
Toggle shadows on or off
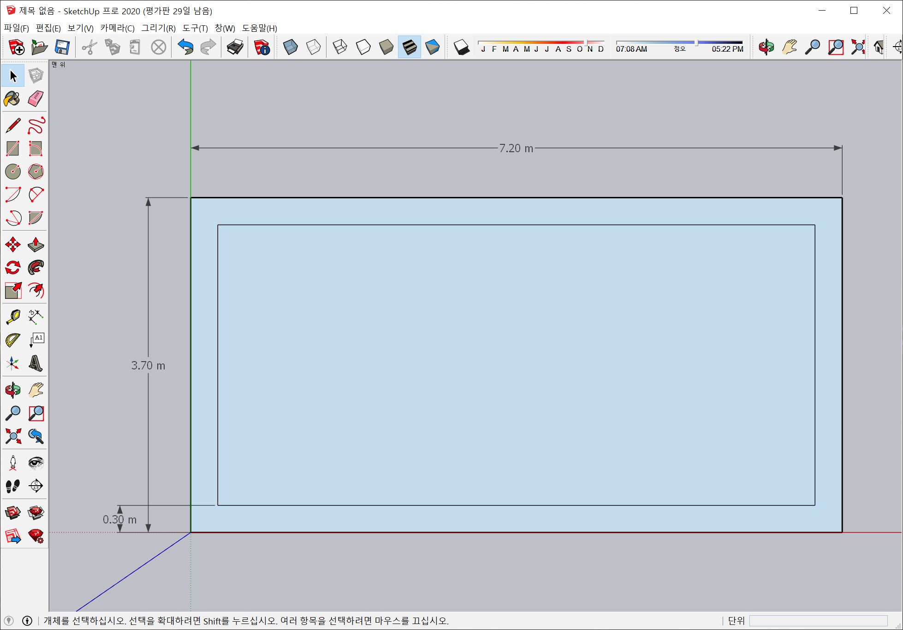[x=461, y=47]
